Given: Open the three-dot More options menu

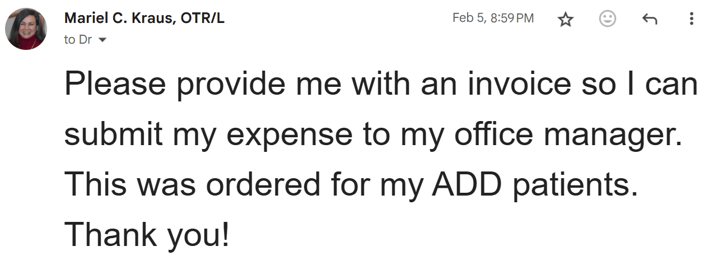Looking at the screenshot, I should tap(691, 19).
